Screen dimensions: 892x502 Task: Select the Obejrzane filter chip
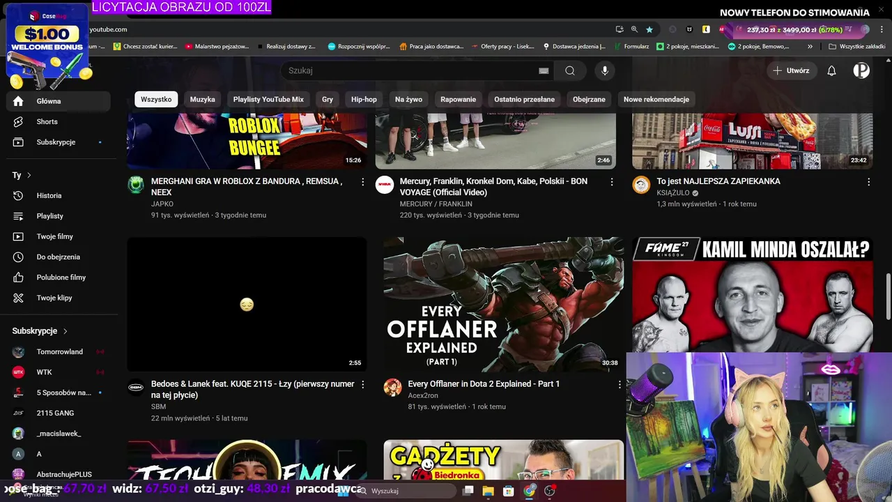[x=589, y=99]
